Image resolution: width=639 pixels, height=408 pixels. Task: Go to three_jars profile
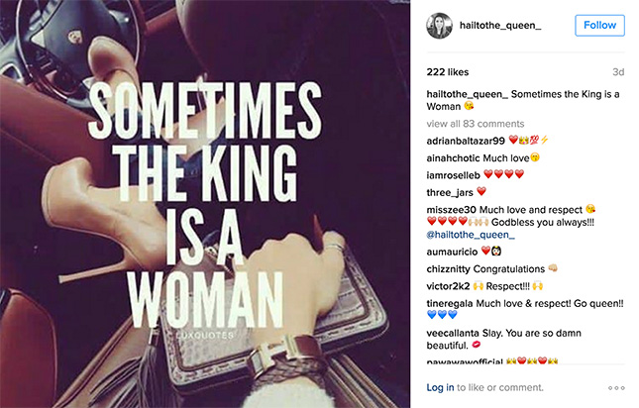(x=449, y=191)
